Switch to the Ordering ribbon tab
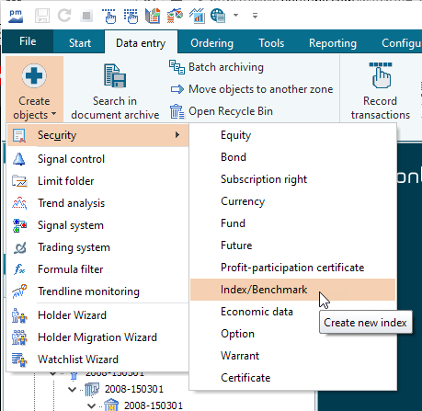Viewport: 422px width, 411px height. point(211,43)
